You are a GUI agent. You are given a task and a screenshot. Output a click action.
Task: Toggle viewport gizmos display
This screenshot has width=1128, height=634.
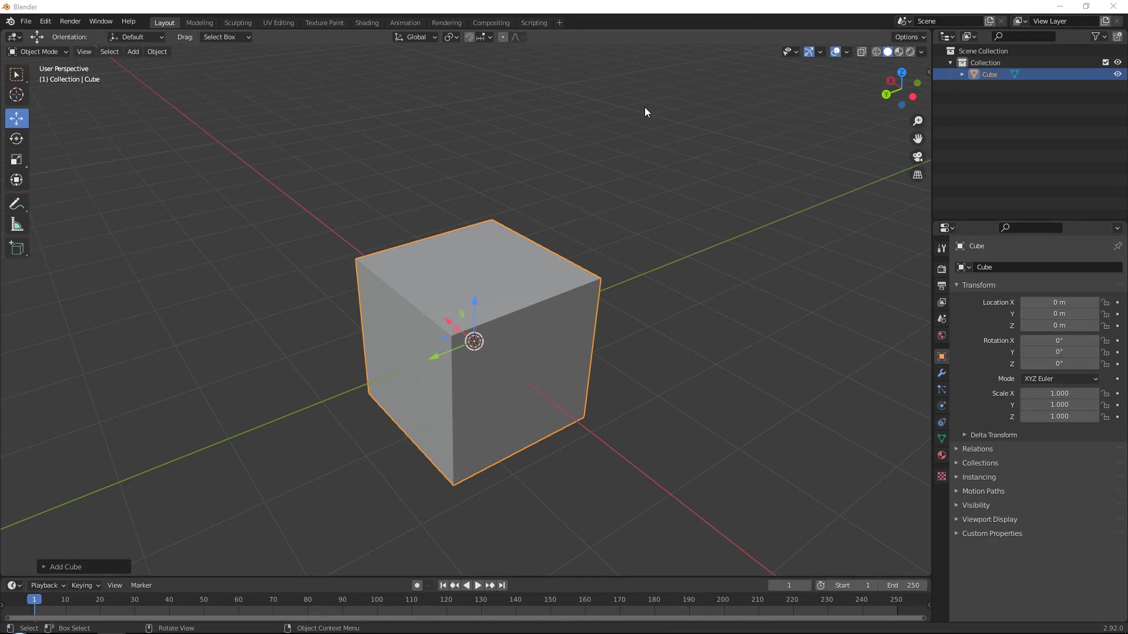(x=809, y=52)
